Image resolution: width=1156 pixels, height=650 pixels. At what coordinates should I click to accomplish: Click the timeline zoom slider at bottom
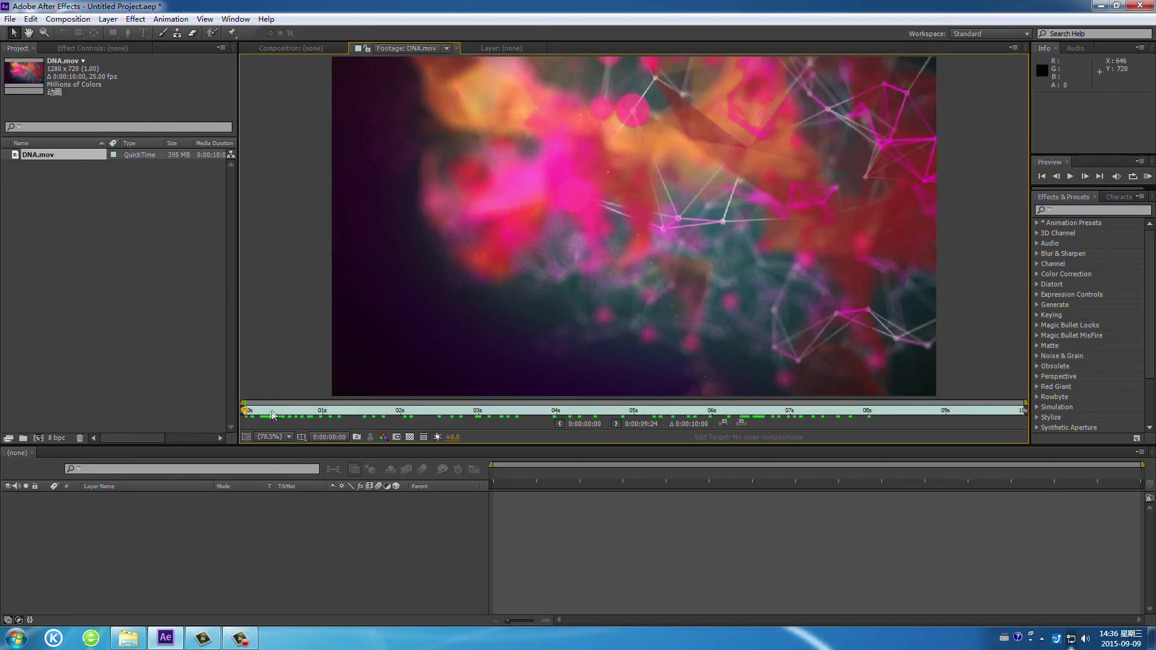coord(519,620)
